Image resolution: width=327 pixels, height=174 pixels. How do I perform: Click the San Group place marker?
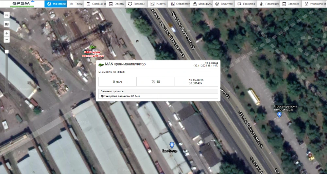click(171, 145)
